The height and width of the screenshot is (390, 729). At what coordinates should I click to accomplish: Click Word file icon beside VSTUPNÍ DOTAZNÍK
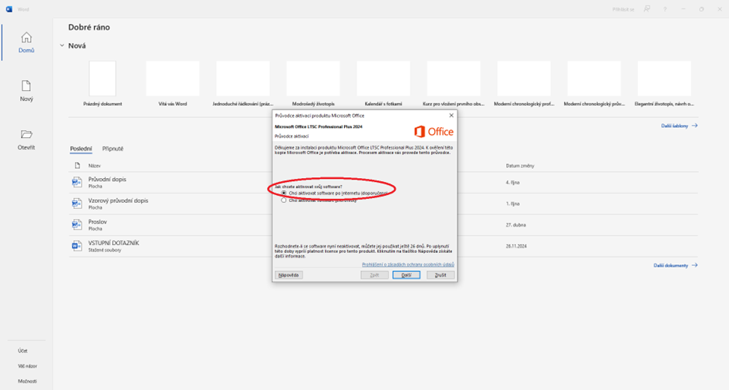[76, 246]
